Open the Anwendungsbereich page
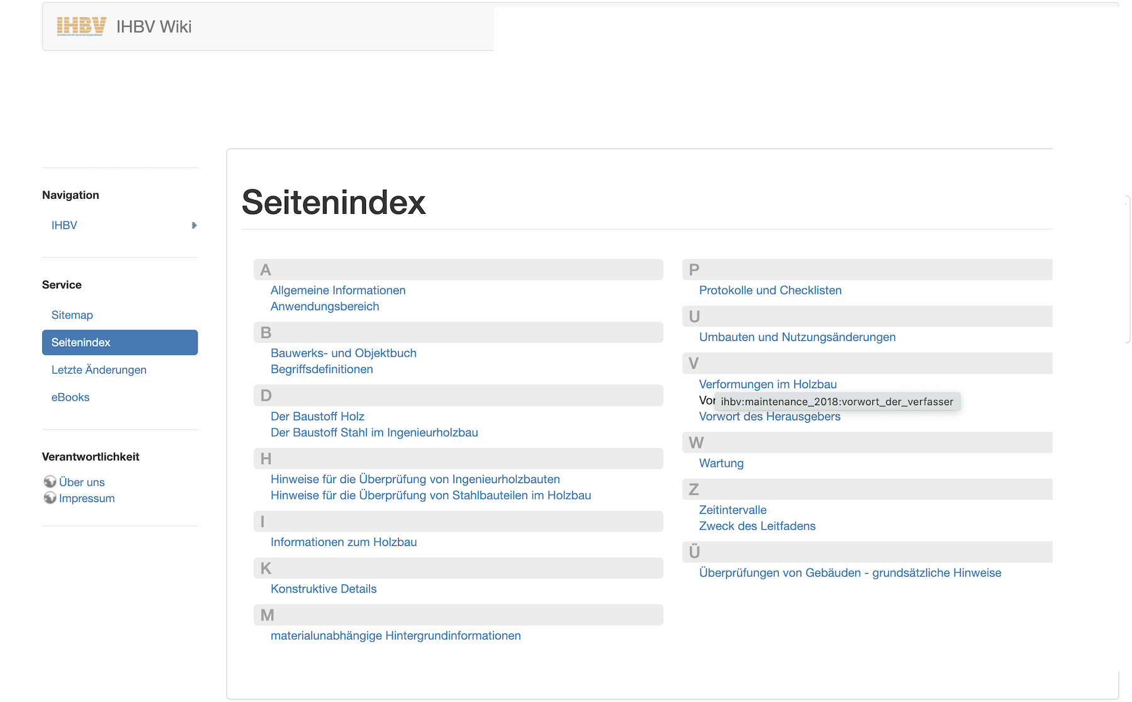The image size is (1132, 702). [325, 306]
